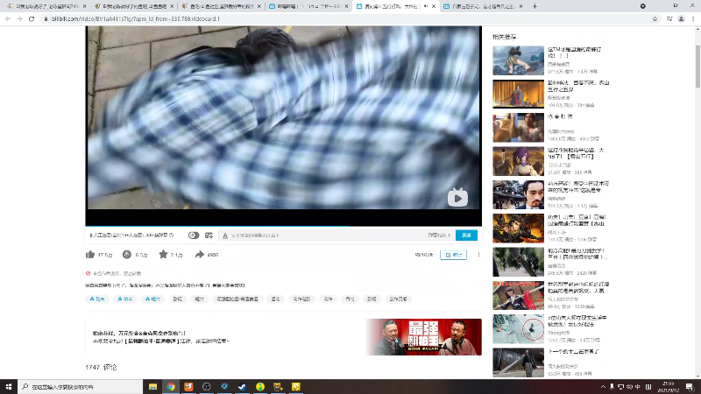Open the recommended video with fiery warrior thumbnail

click(518, 228)
